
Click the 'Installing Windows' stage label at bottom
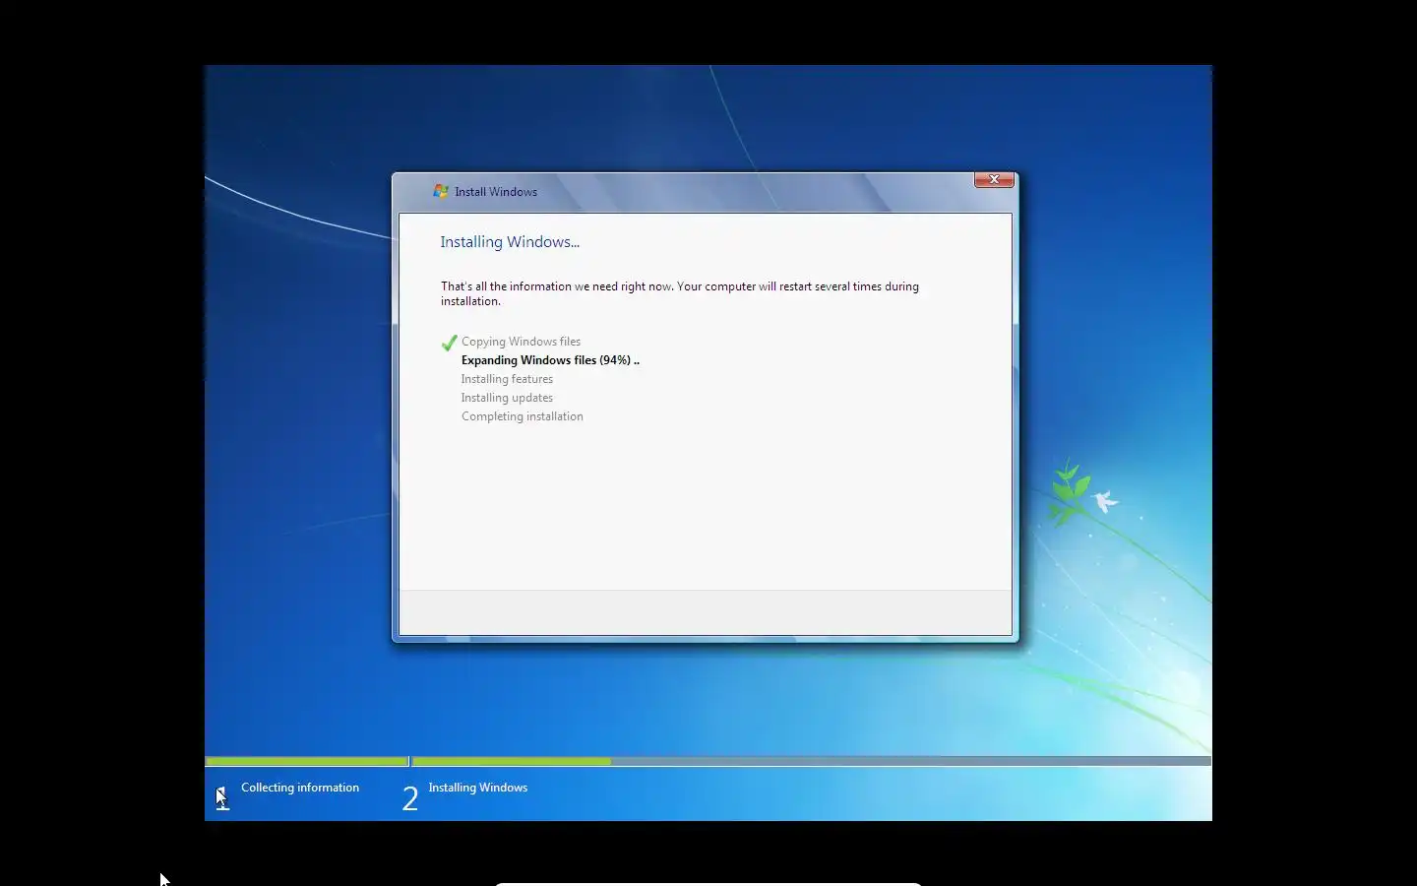tap(478, 788)
